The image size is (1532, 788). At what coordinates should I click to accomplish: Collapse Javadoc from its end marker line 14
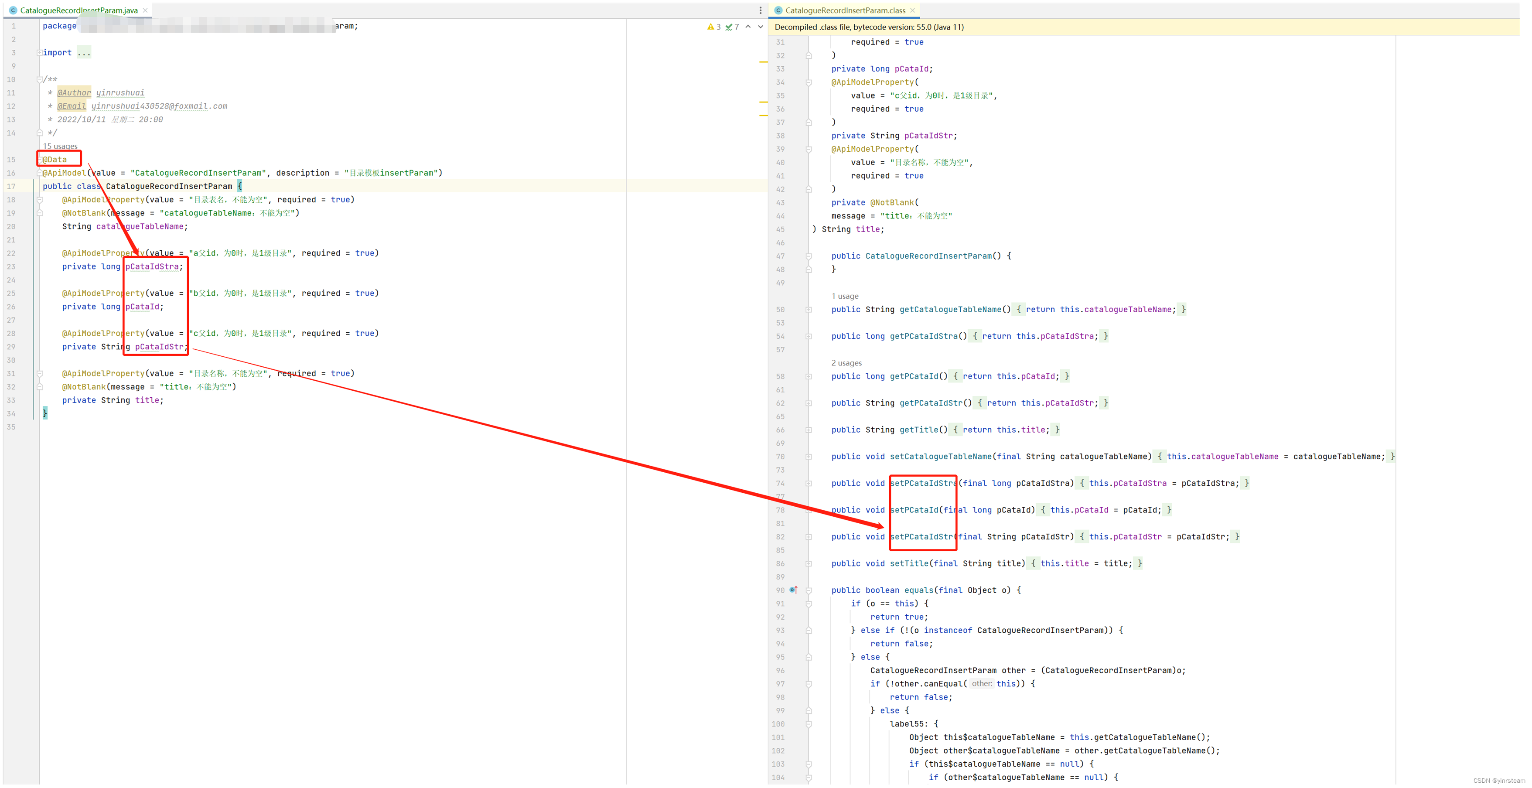(x=39, y=133)
